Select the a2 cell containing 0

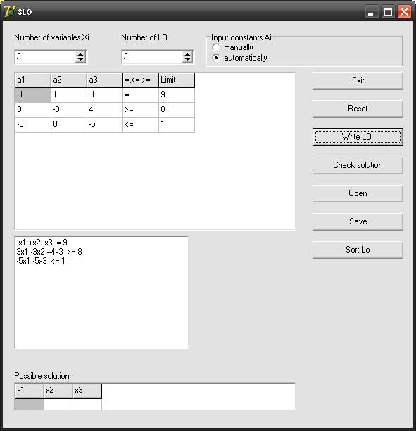[69, 125]
